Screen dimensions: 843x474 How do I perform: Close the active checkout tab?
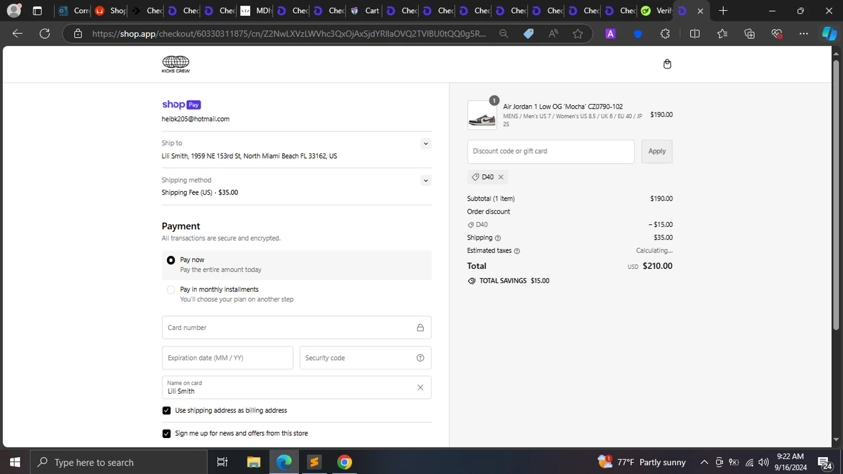pos(700,11)
